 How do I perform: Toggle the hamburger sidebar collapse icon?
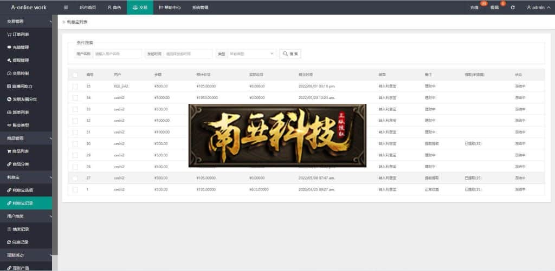click(x=66, y=8)
